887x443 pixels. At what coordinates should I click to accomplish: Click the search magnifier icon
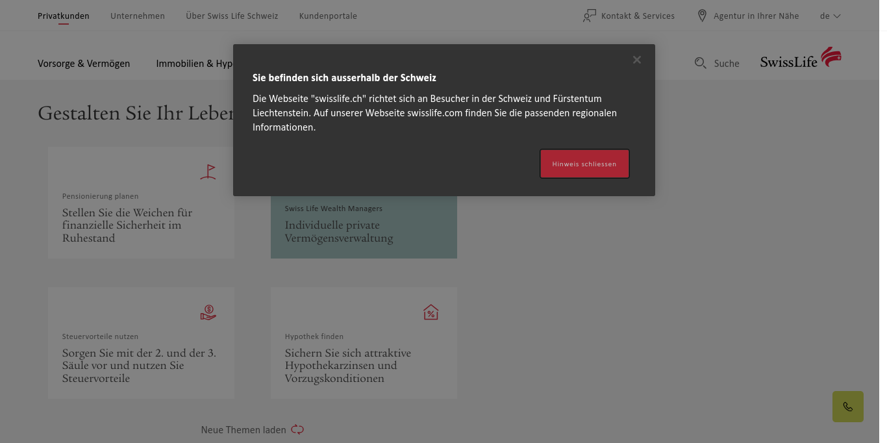point(701,63)
